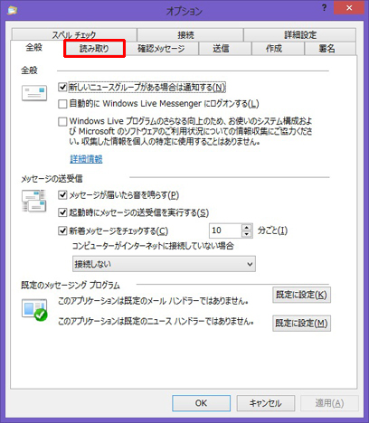Open the 送信 tab

(x=224, y=49)
